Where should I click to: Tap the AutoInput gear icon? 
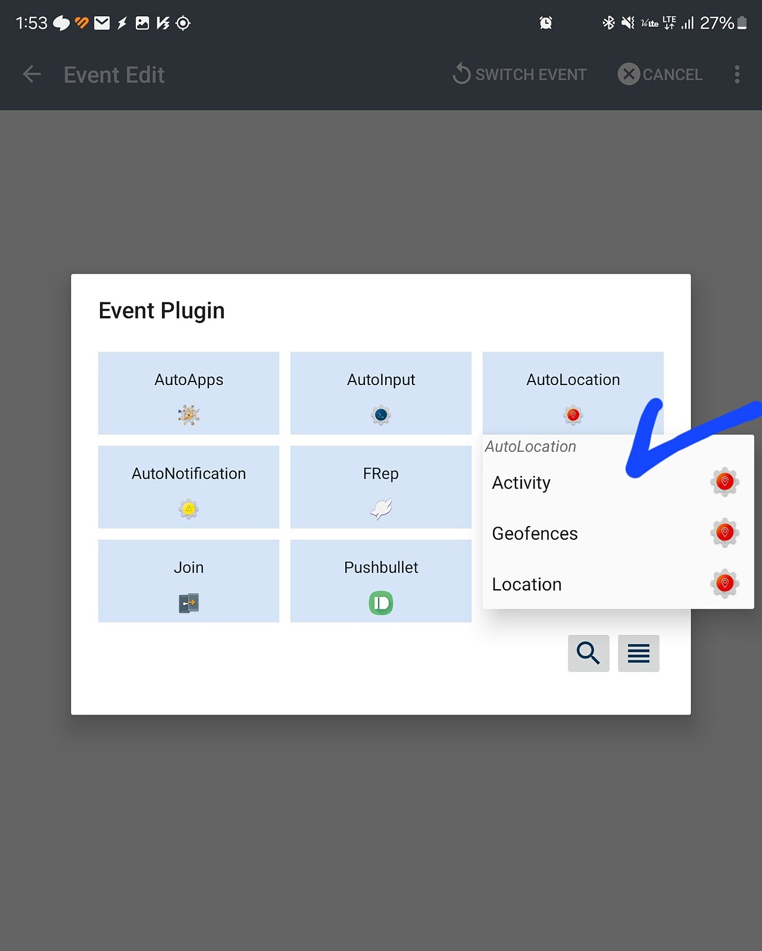(381, 415)
